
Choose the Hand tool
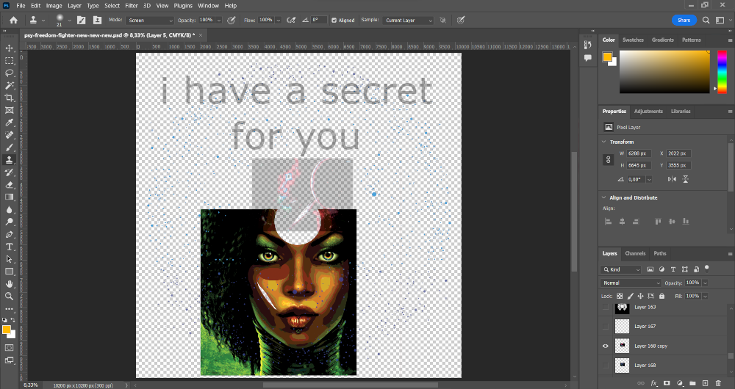10,283
